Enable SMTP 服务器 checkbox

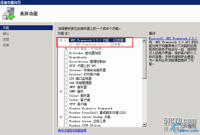(66, 87)
